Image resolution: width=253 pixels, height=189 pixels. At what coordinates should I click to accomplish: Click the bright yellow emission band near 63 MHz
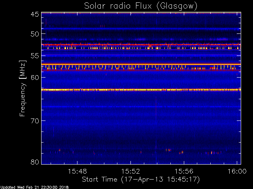[x=141, y=90]
